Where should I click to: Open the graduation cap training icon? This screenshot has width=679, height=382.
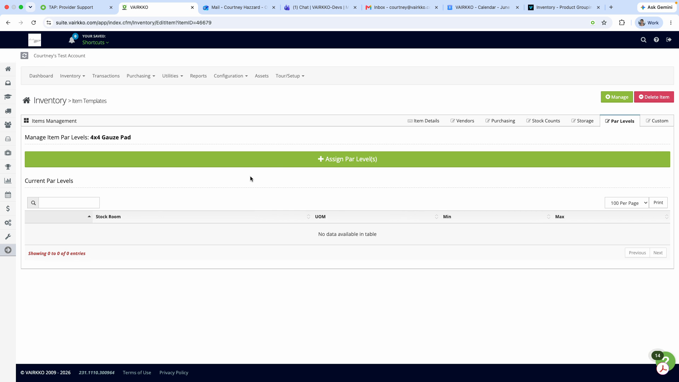click(x=8, y=97)
